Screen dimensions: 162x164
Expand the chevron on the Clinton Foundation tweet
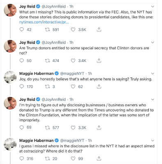pyautogui.click(x=153, y=99)
